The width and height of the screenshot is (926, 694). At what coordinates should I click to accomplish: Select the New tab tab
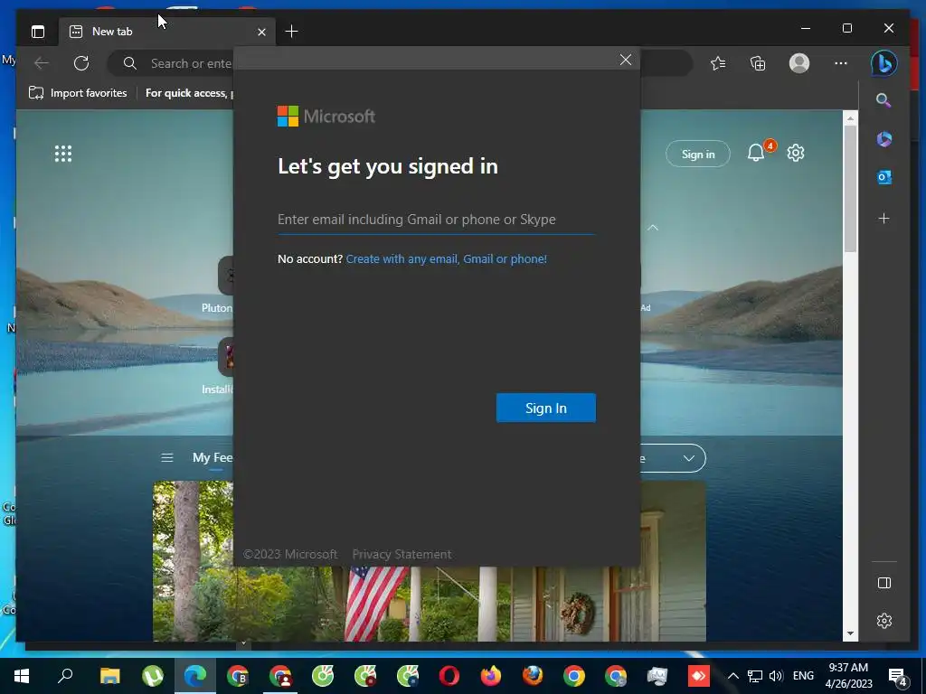[166, 32]
